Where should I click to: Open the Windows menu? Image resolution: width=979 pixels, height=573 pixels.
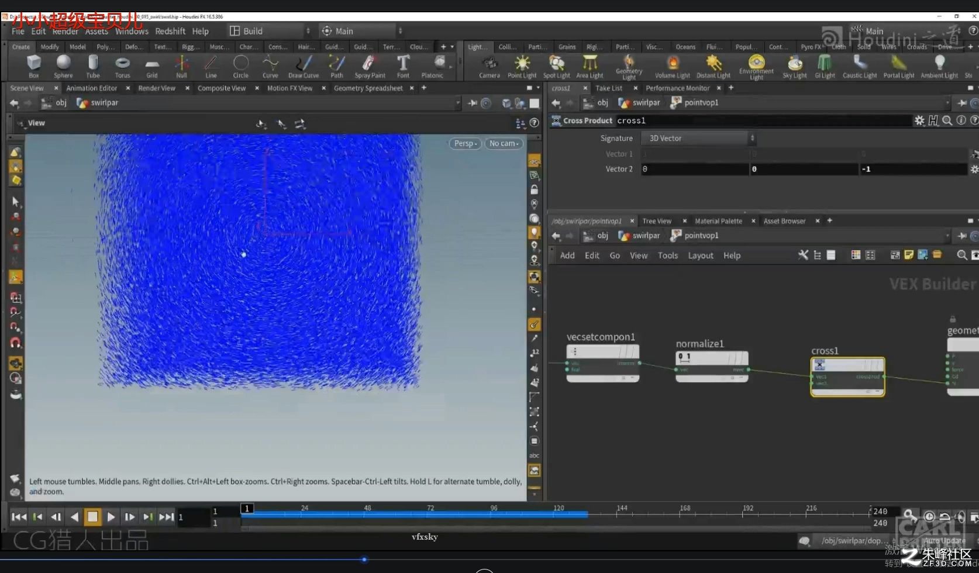coord(132,31)
